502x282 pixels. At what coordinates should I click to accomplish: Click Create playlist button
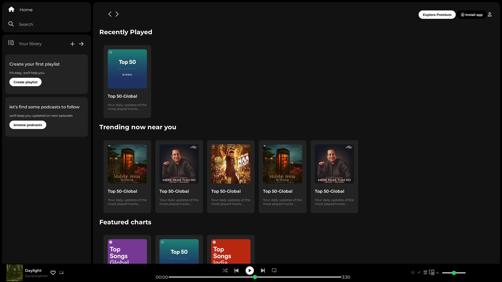pyautogui.click(x=25, y=82)
